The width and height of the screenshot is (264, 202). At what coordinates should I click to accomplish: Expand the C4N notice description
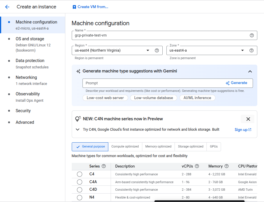pyautogui.click(x=78, y=129)
